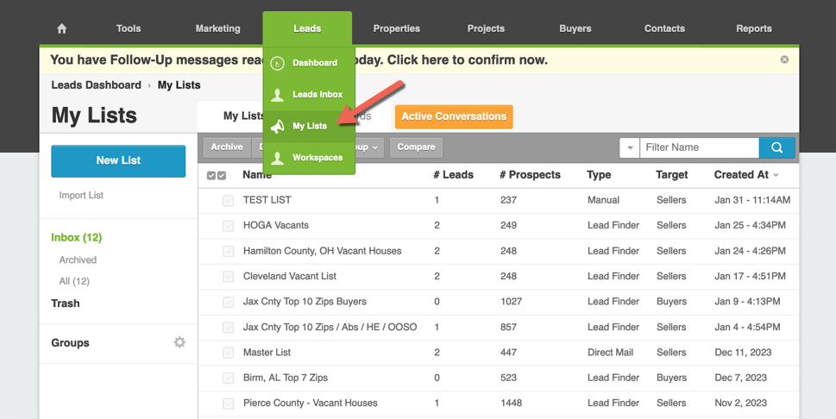Image resolution: width=836 pixels, height=419 pixels.
Task: Dismiss the Follow-Up notification banner
Action: [784, 59]
